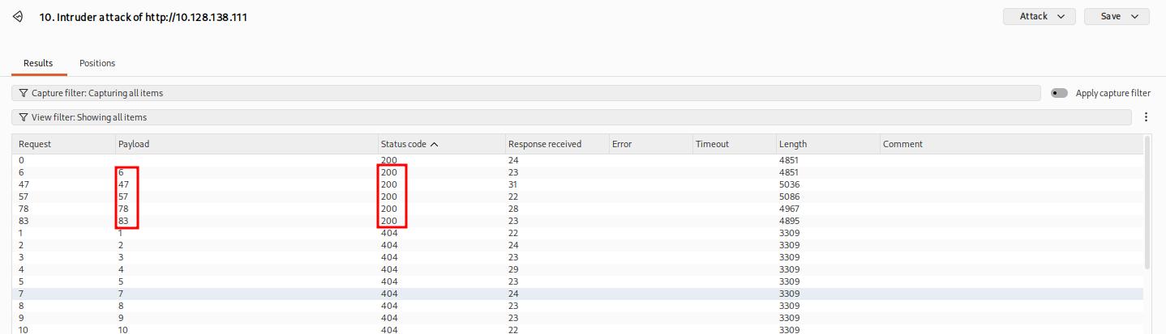Viewport: 1166px width, 334px height.
Task: Sort by the Length column header
Action: [793, 144]
